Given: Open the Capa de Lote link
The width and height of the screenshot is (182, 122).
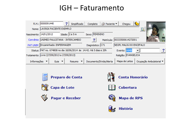Looking at the screenshot, I should pos(62,87).
